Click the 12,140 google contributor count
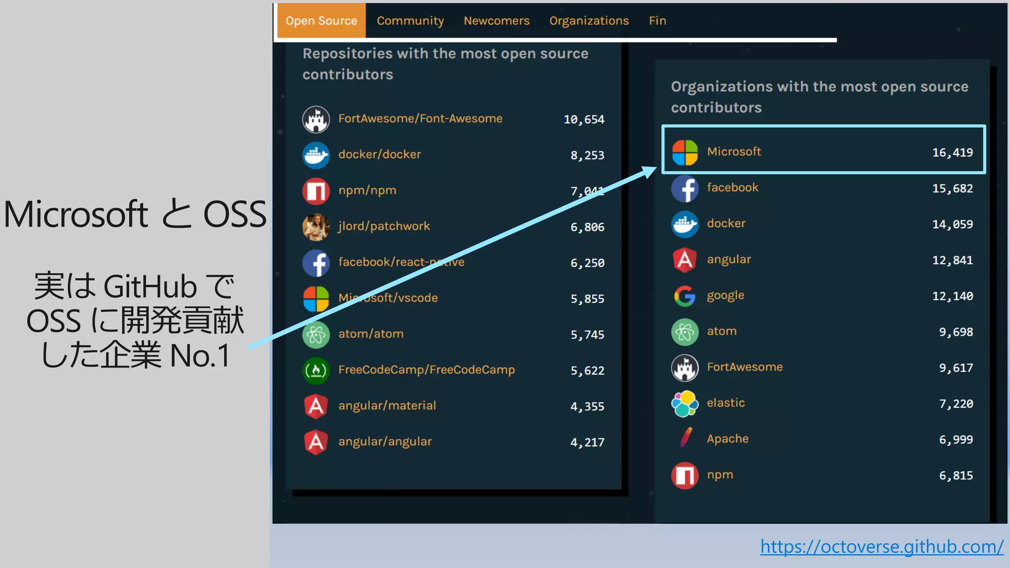 pos(952,296)
